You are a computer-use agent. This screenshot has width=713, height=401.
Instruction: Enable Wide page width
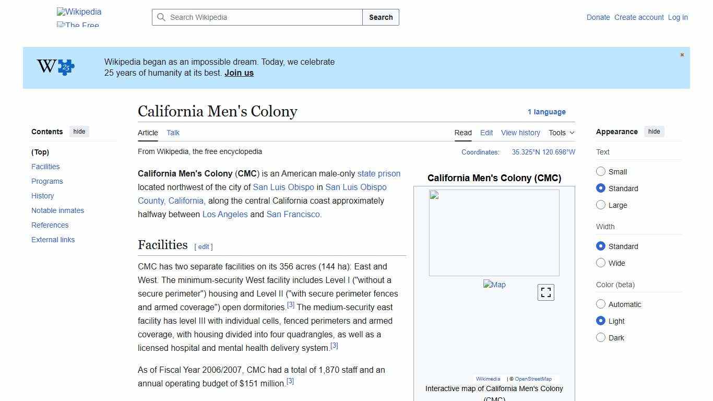point(601,263)
